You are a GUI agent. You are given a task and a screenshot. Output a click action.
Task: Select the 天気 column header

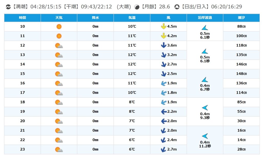[59, 18]
